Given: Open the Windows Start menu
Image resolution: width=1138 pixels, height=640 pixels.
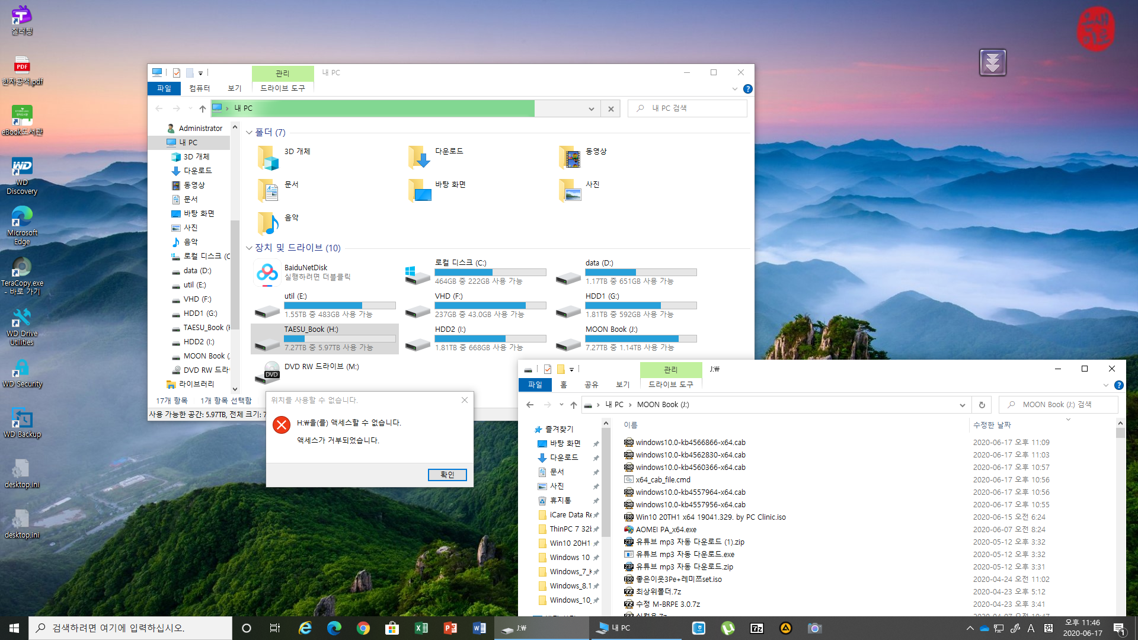Looking at the screenshot, I should point(14,628).
